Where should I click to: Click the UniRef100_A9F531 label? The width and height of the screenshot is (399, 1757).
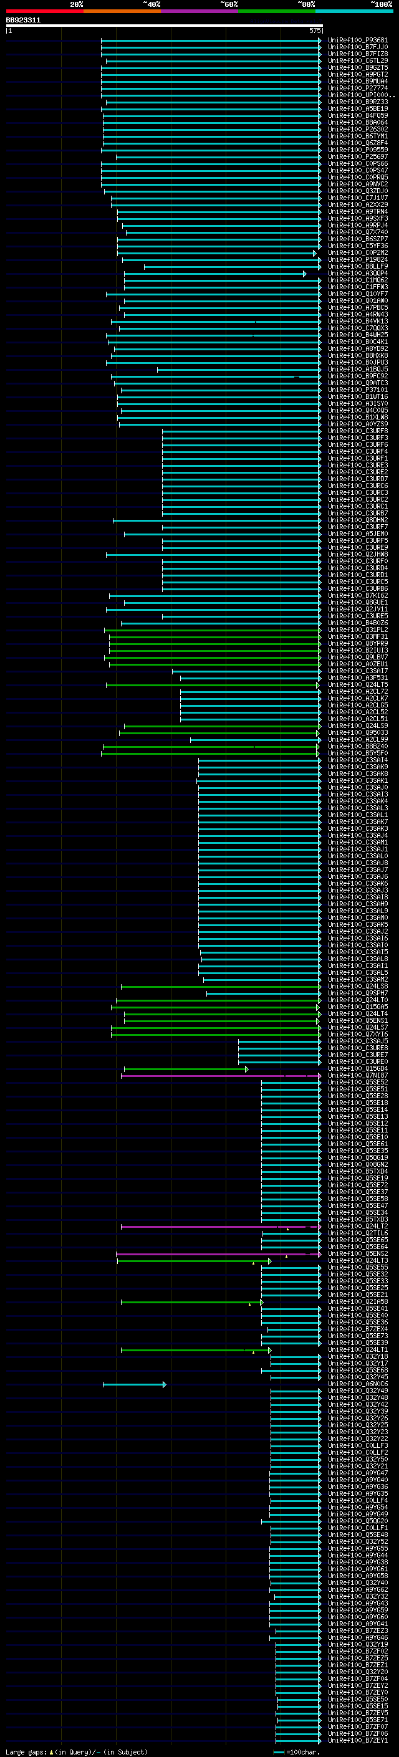[358, 678]
